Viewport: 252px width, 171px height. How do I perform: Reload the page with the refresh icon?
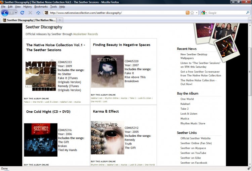(22, 13)
